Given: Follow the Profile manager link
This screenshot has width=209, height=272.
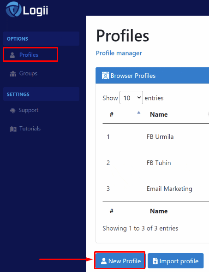Looking at the screenshot, I should coord(119,53).
